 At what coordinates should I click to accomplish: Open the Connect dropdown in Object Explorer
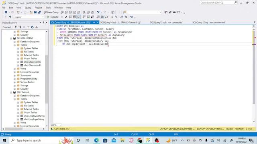click(x=8, y=27)
